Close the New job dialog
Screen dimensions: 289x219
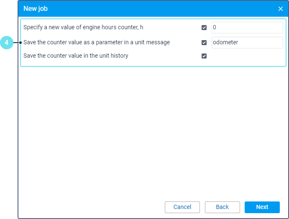tap(281, 9)
